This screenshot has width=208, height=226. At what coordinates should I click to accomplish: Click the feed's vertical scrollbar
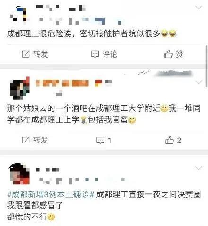tap(207, 66)
